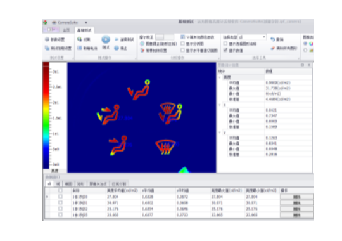The image size is (342, 241).
Task: Switch to the home ribbon tab
Action: click(x=66, y=30)
